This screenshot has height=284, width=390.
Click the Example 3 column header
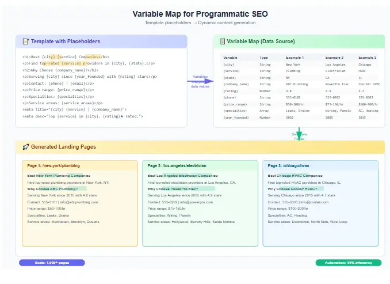click(368, 58)
